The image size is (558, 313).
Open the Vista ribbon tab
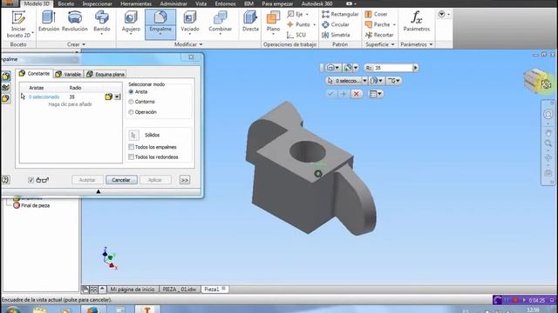[201, 3]
